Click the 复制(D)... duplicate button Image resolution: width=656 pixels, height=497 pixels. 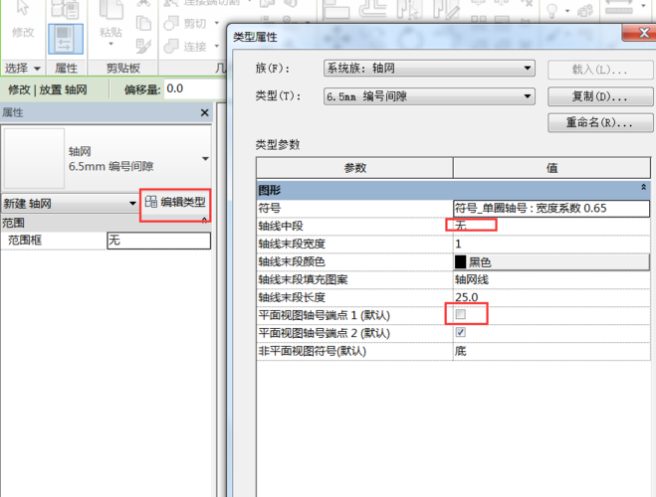click(x=600, y=96)
